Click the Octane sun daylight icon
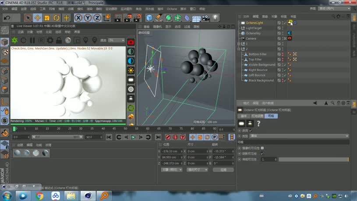This screenshot has width=357, height=201. click(x=131, y=71)
